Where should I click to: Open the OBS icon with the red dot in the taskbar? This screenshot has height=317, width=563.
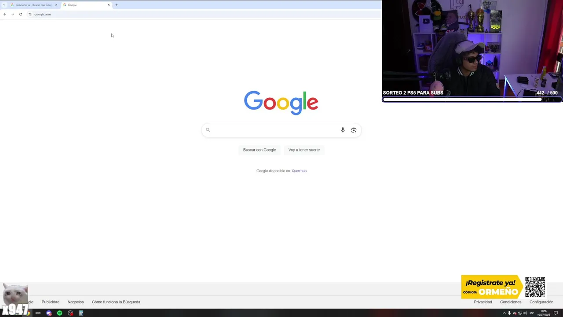click(70, 313)
